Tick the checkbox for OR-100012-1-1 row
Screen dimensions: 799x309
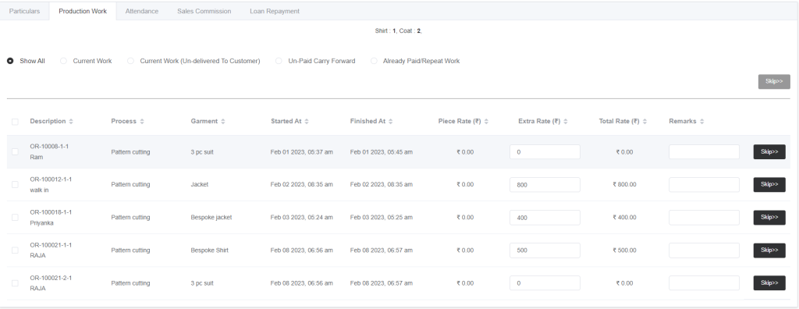(15, 185)
